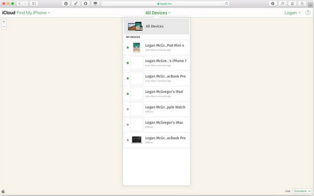The image size is (314, 196).
Task: Open new tab with plus button
Action: click(311, 5)
